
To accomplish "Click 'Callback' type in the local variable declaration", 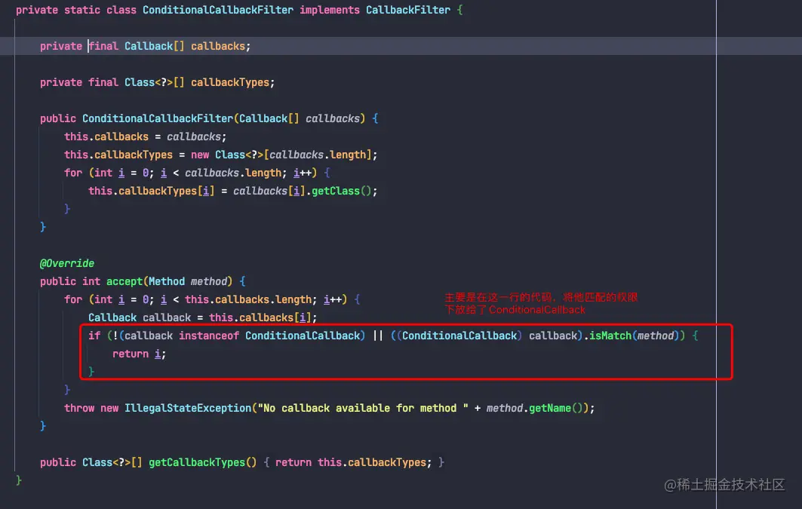I will [112, 318].
